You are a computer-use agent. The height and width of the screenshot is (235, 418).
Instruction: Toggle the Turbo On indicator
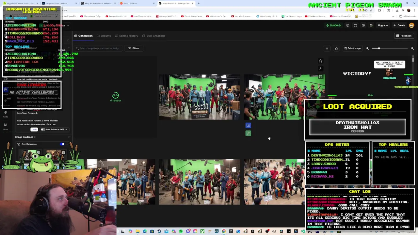click(x=116, y=101)
